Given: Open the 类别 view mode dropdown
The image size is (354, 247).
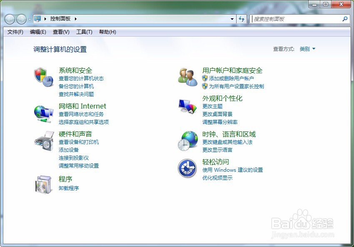Looking at the screenshot, I should (307, 49).
